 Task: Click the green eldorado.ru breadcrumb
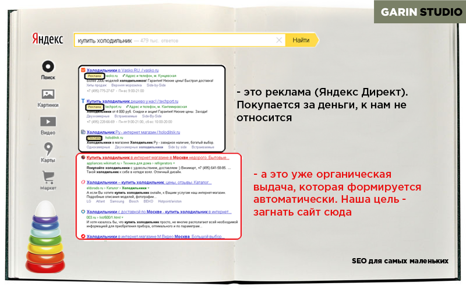tap(95, 188)
